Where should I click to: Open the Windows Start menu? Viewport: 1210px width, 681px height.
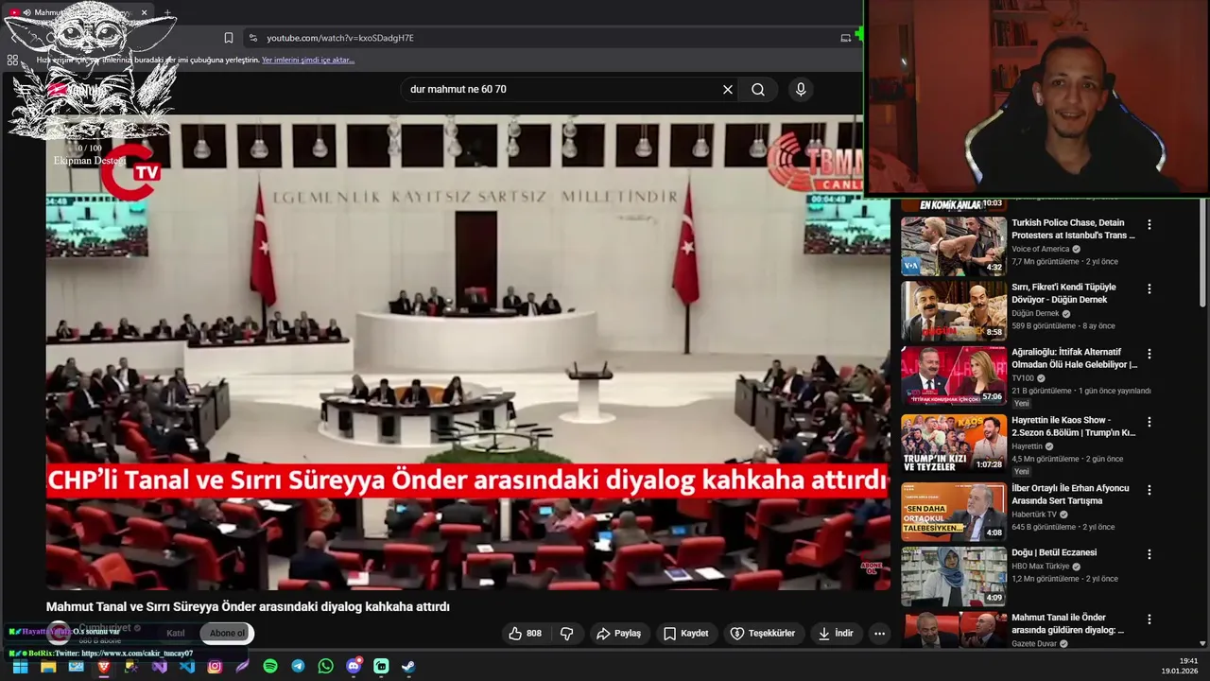point(20,666)
